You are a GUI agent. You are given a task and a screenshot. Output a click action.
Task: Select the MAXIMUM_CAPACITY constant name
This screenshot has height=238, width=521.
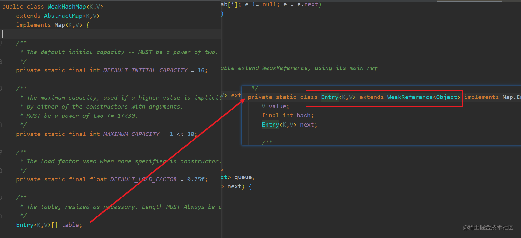131,134
